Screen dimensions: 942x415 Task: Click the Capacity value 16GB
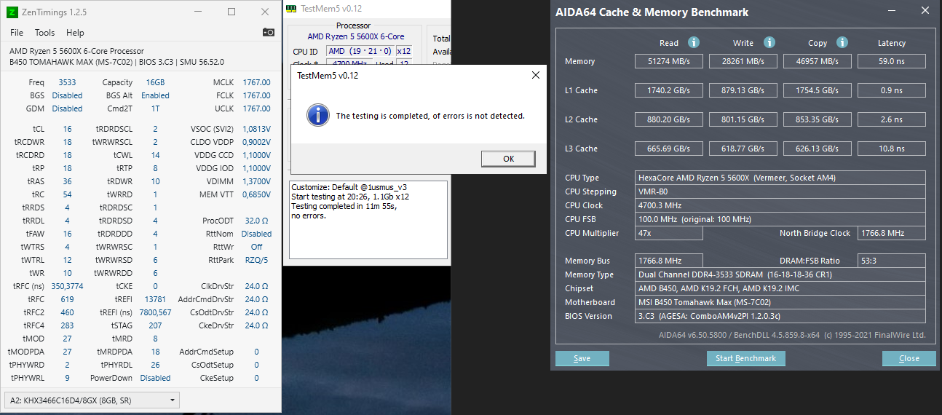[x=155, y=82]
